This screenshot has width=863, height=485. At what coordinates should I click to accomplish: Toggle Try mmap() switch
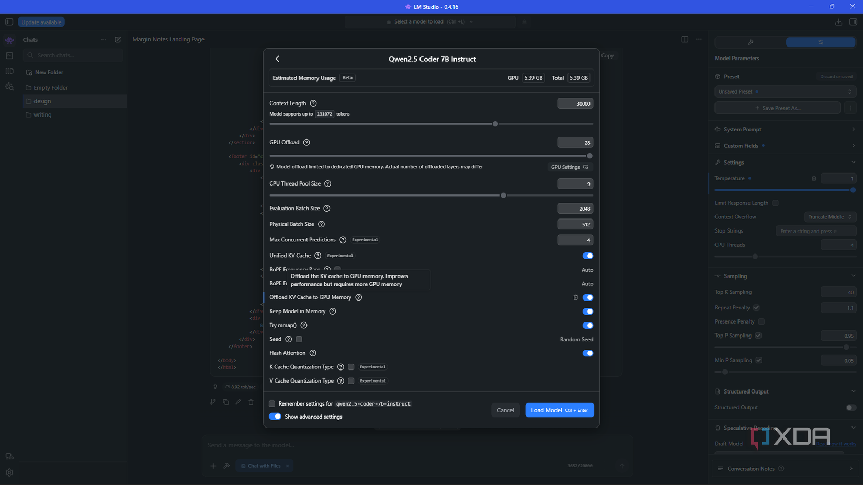click(x=588, y=325)
